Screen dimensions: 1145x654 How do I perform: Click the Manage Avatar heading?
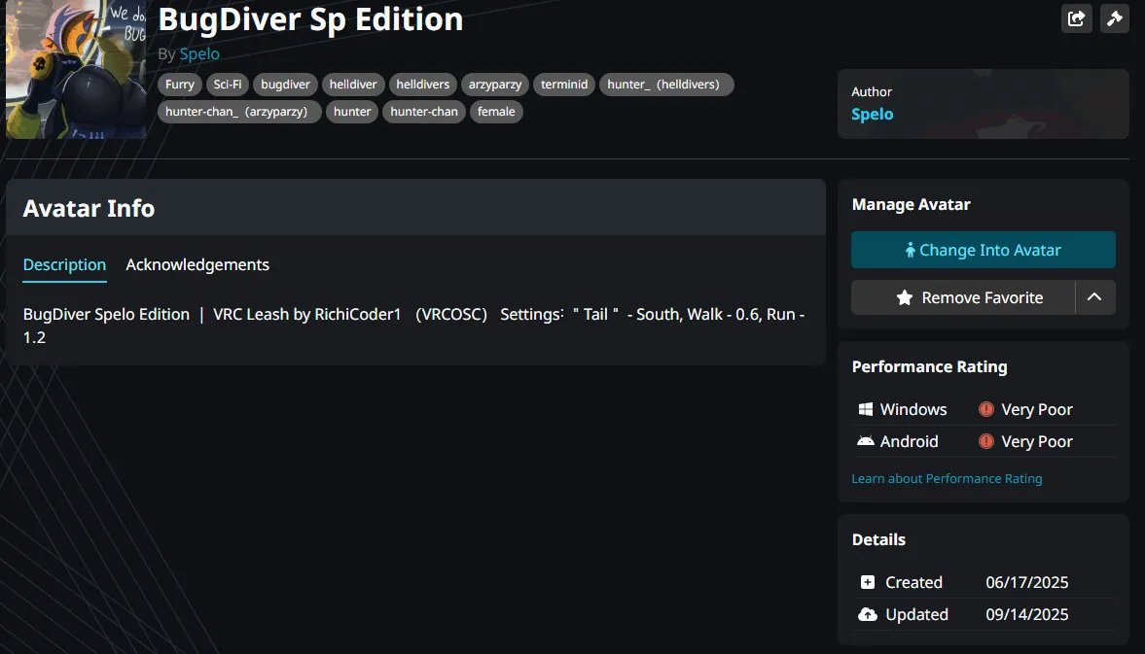point(911,205)
